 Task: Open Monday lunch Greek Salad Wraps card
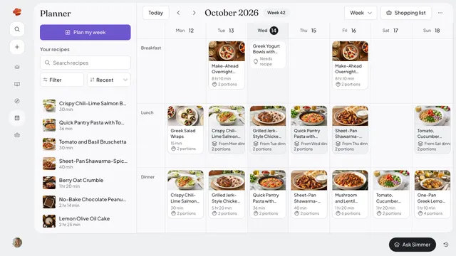point(185,129)
